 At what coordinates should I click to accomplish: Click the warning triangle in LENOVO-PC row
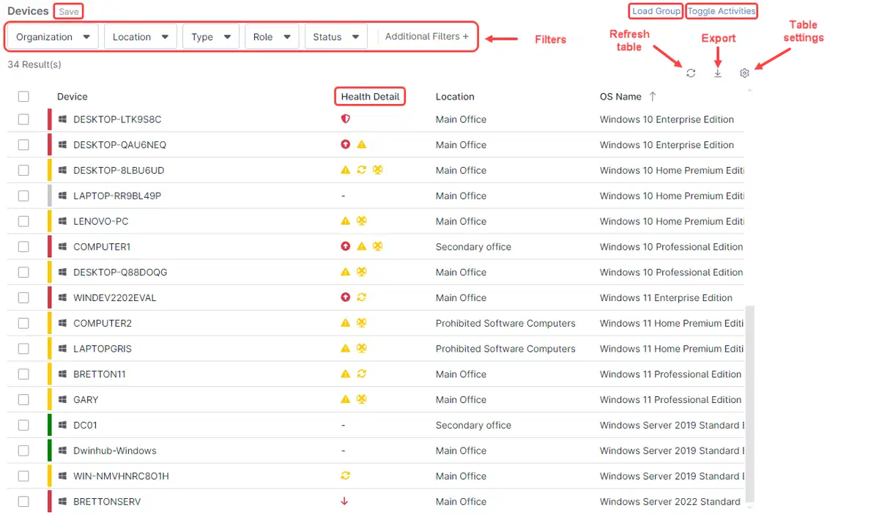pyautogui.click(x=346, y=221)
